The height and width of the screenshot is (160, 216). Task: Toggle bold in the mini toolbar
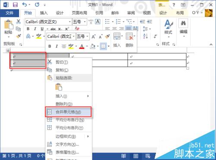point(50,46)
